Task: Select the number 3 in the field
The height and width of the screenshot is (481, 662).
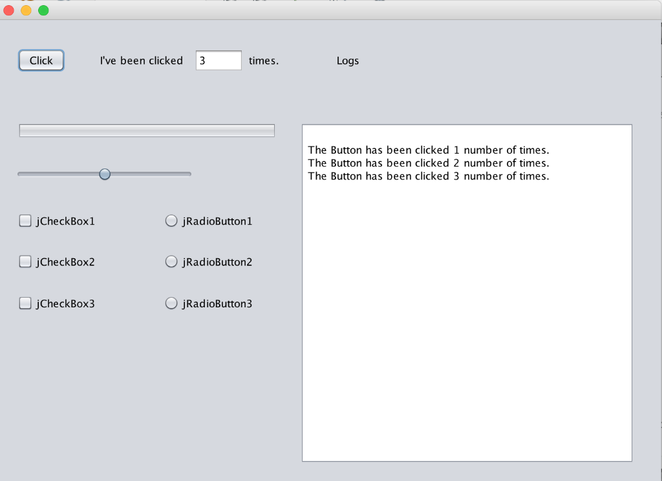Action: [203, 60]
